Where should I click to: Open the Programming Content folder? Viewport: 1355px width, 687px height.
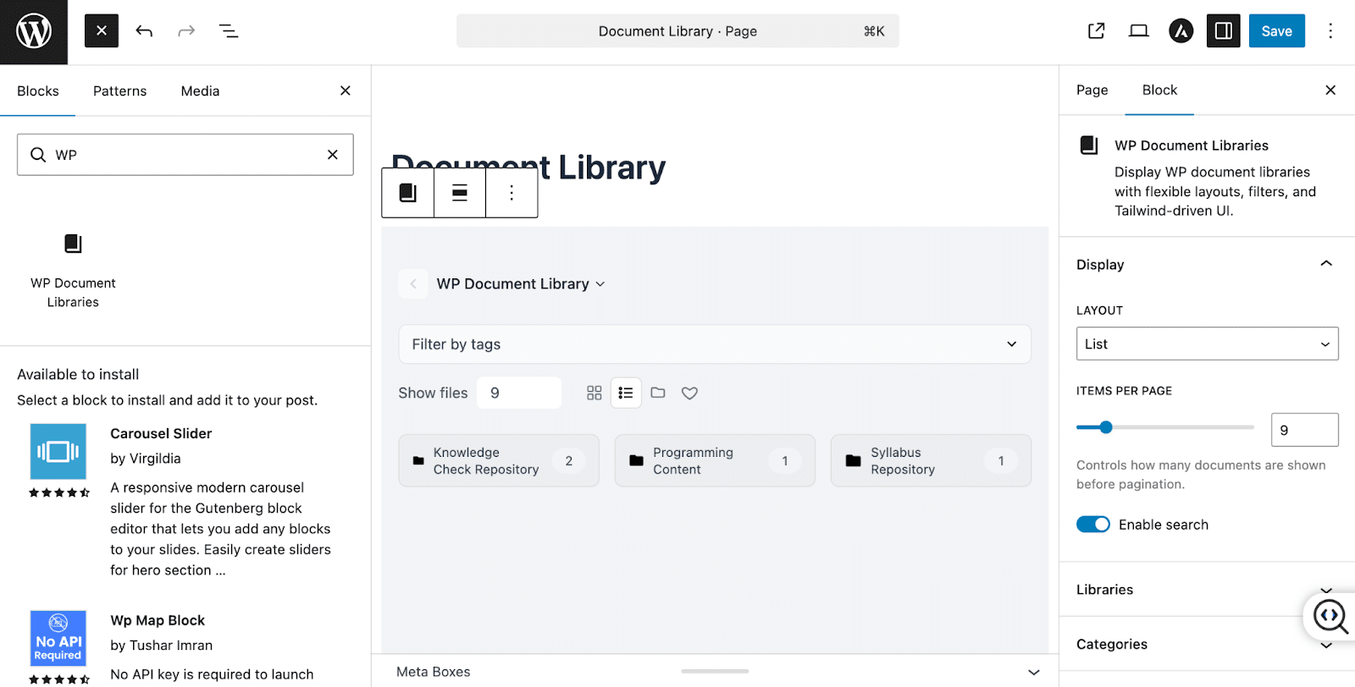[715, 461]
